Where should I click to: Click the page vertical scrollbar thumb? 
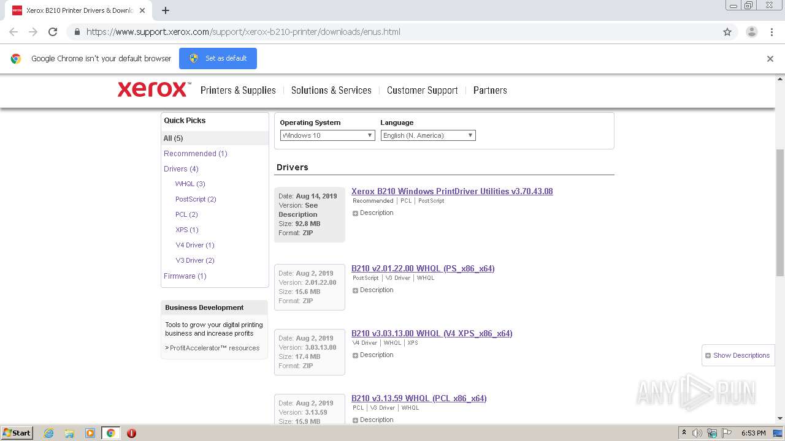click(x=780, y=212)
